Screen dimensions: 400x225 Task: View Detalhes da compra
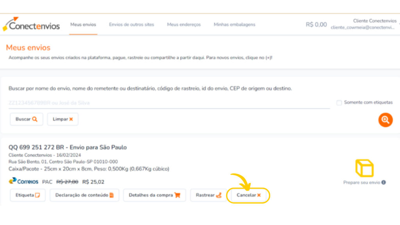155,195
